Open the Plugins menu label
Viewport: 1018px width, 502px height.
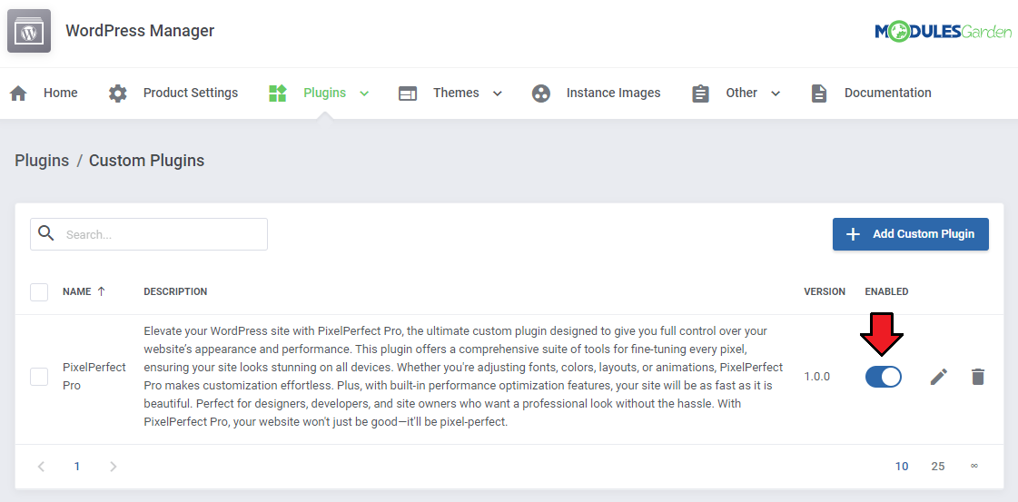point(324,93)
